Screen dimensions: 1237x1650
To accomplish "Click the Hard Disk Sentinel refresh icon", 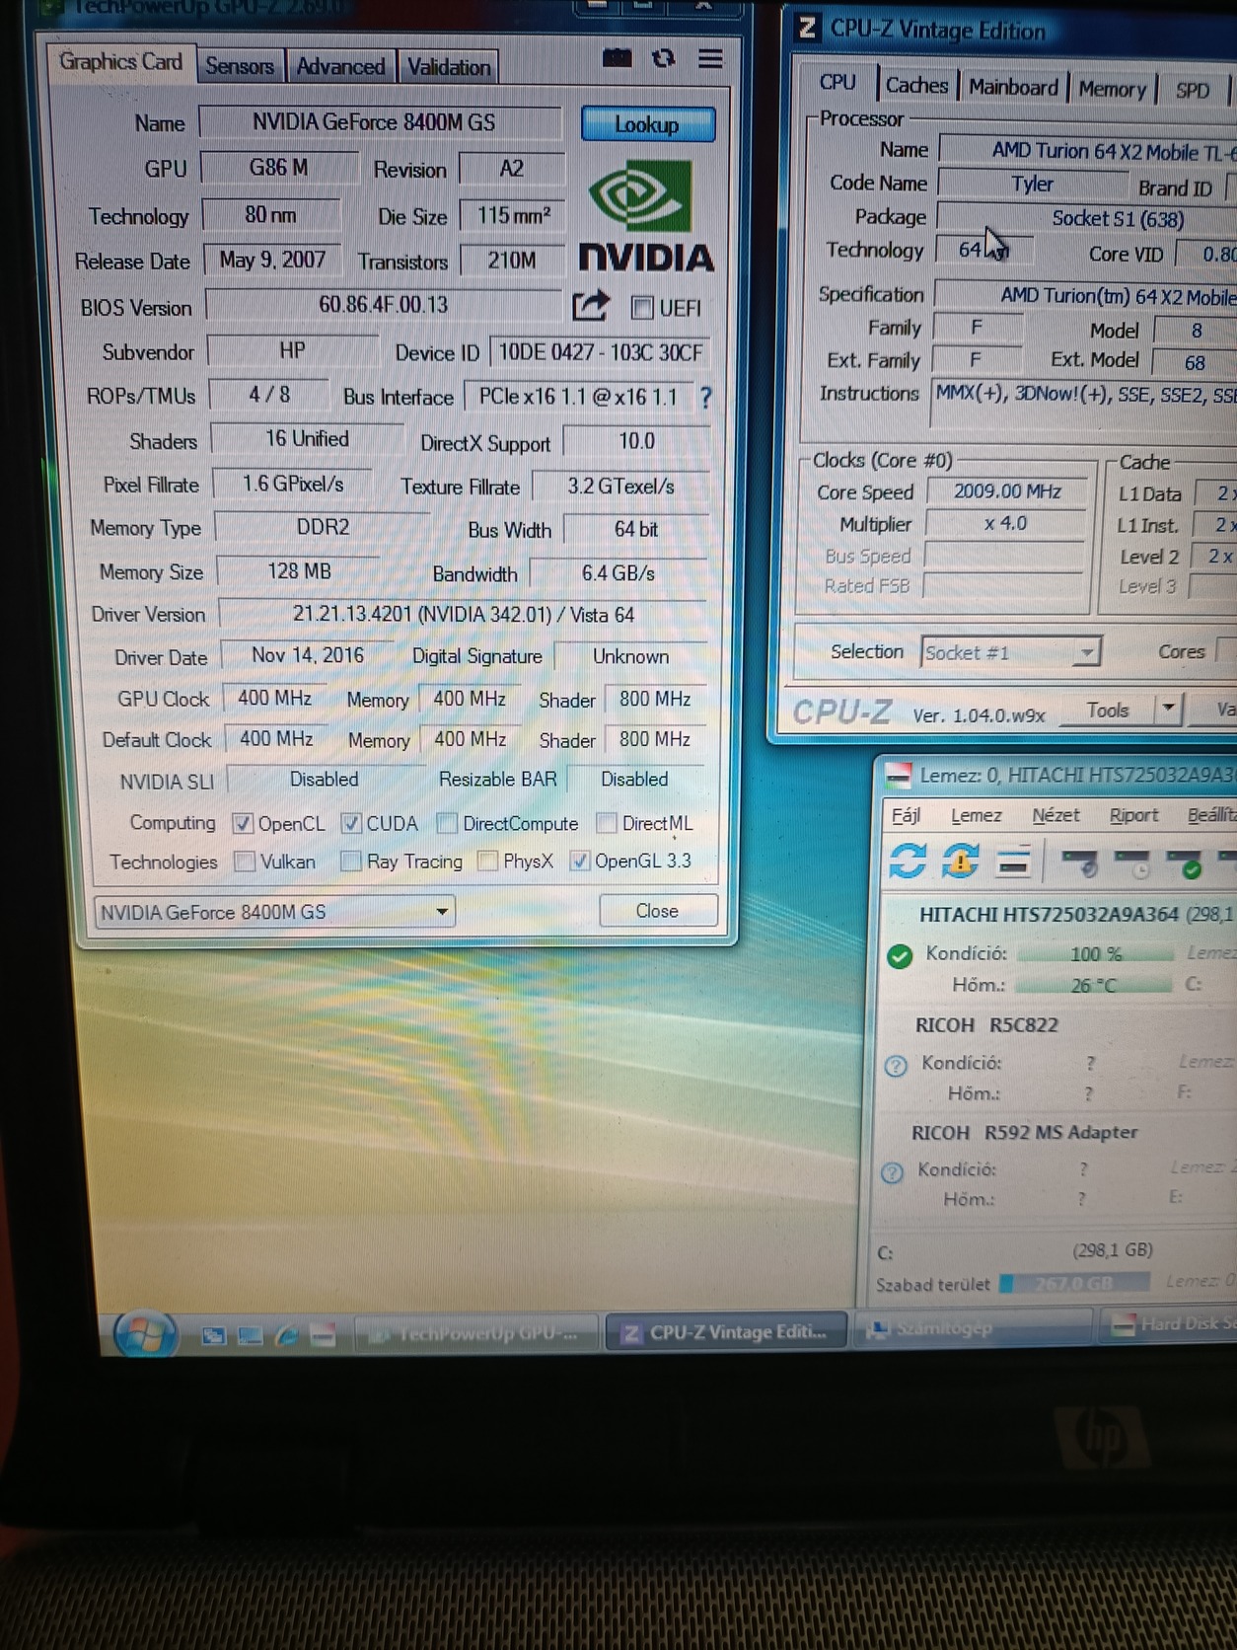I will click(908, 861).
